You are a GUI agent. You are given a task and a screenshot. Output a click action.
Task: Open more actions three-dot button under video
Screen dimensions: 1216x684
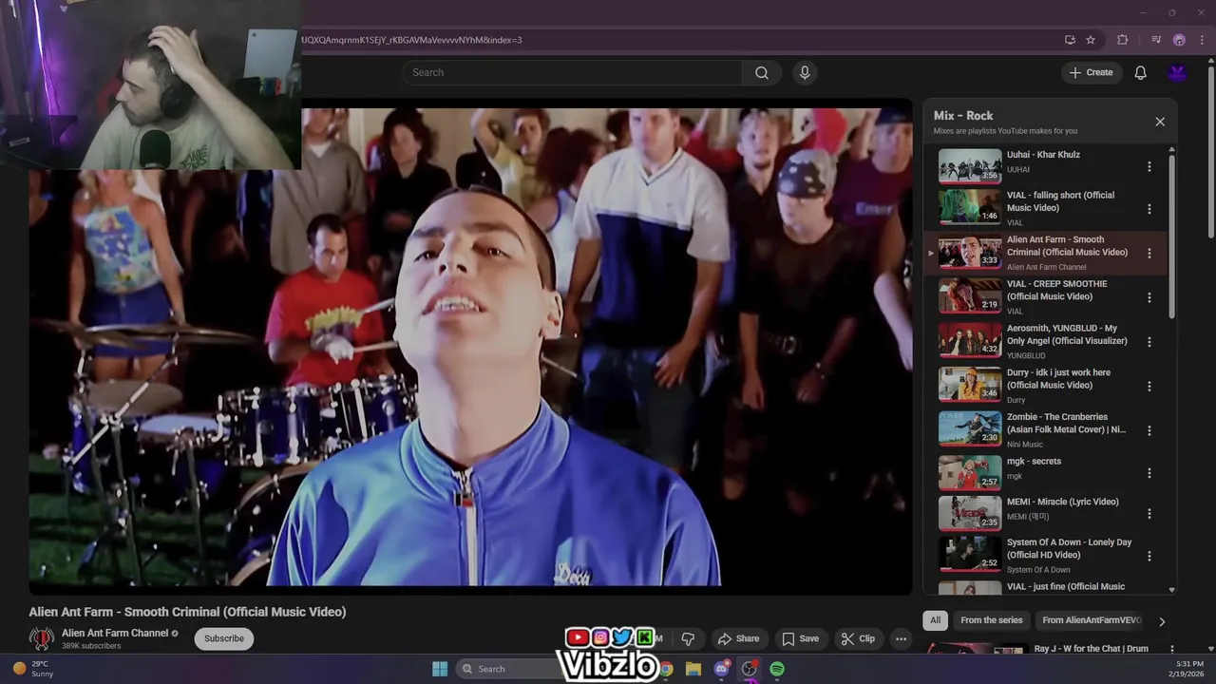click(901, 638)
